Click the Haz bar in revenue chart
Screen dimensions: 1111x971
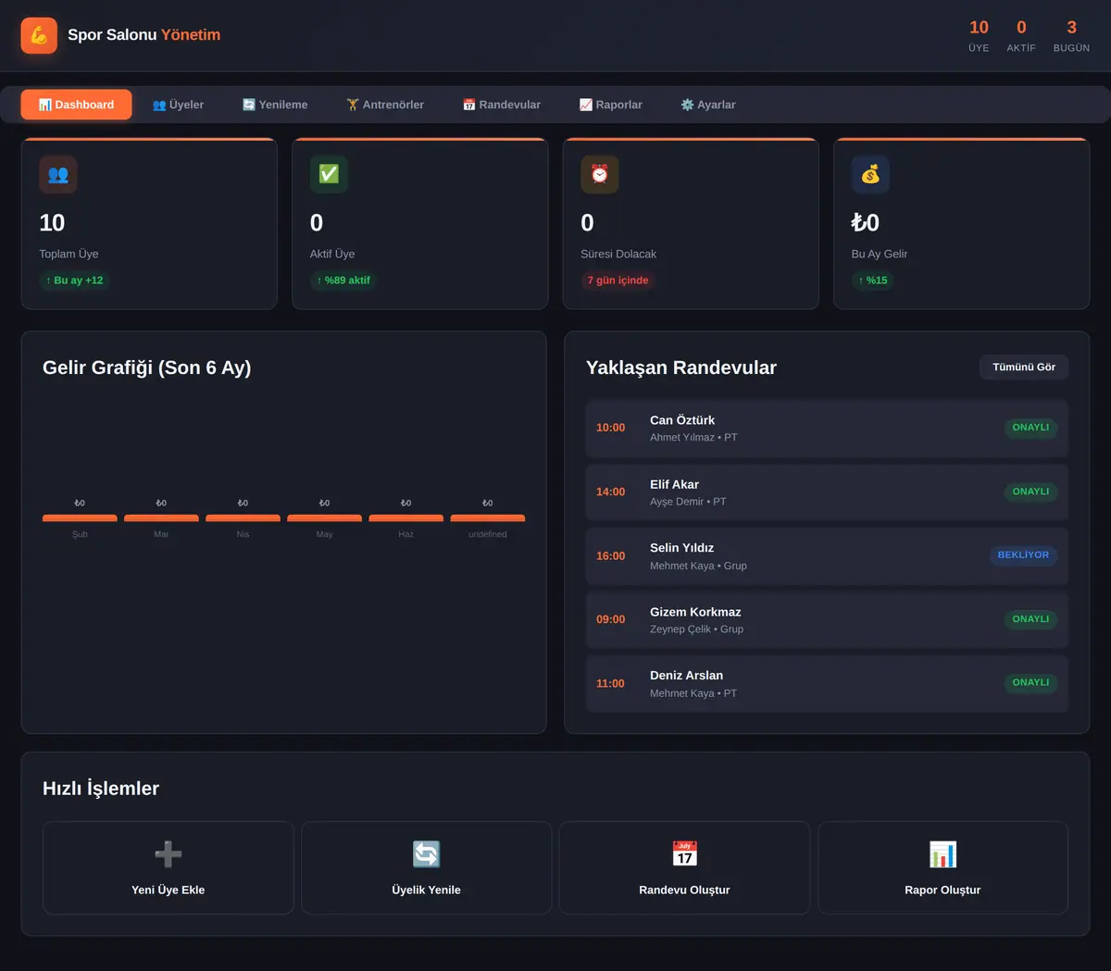[x=406, y=518]
